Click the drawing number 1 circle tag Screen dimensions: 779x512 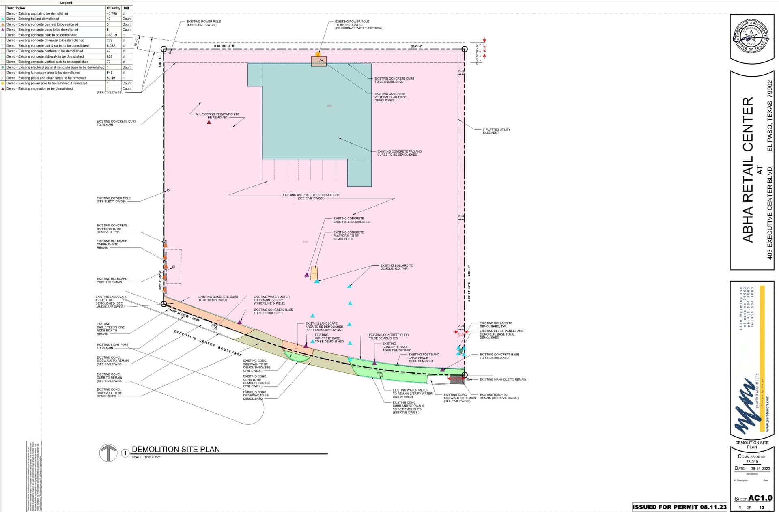click(x=125, y=453)
